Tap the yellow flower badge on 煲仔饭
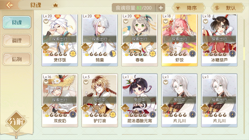The width and height of the screenshot is (249, 140). click(73, 54)
